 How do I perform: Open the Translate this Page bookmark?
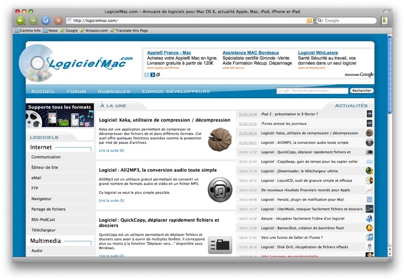click(129, 31)
